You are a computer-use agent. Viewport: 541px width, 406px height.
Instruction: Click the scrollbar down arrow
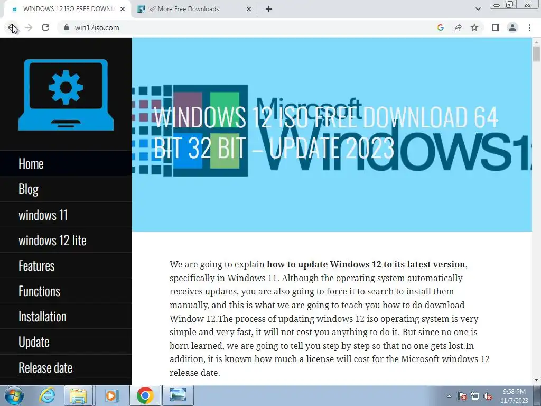(536, 380)
